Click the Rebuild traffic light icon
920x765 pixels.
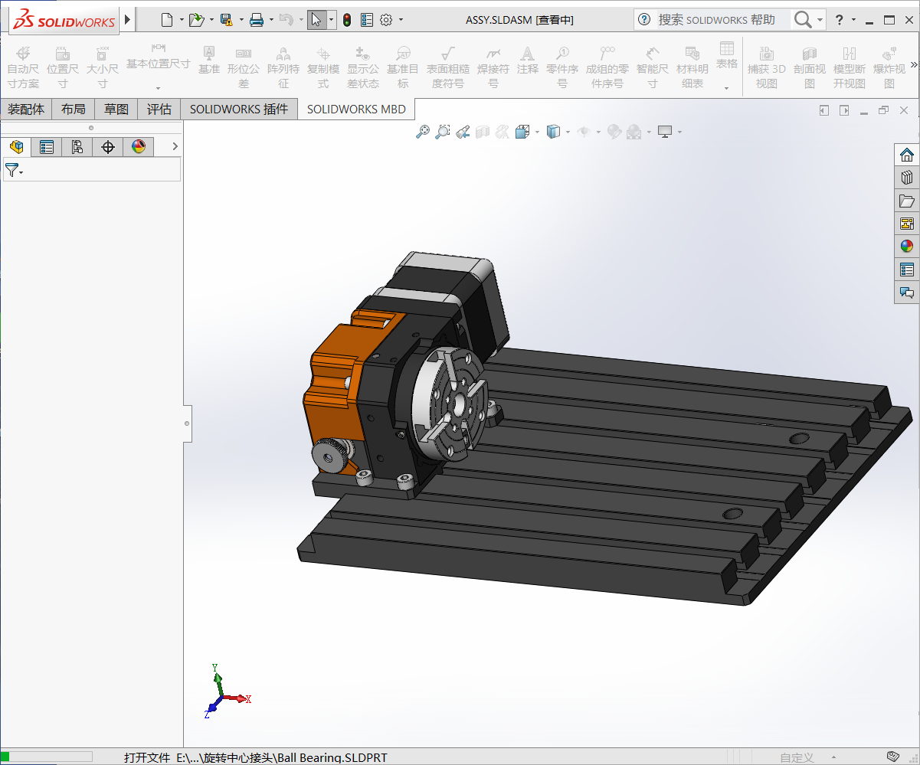(x=347, y=20)
